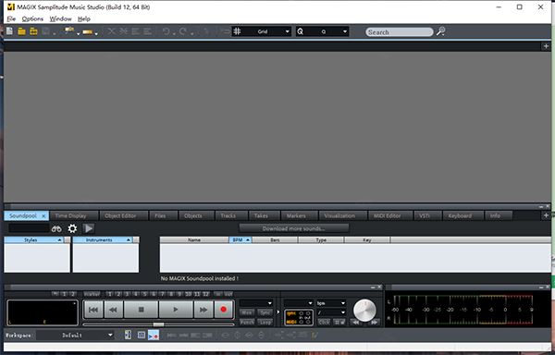The image size is (555, 355).
Task: Click the Click metronome button
Action: [x=324, y=322]
